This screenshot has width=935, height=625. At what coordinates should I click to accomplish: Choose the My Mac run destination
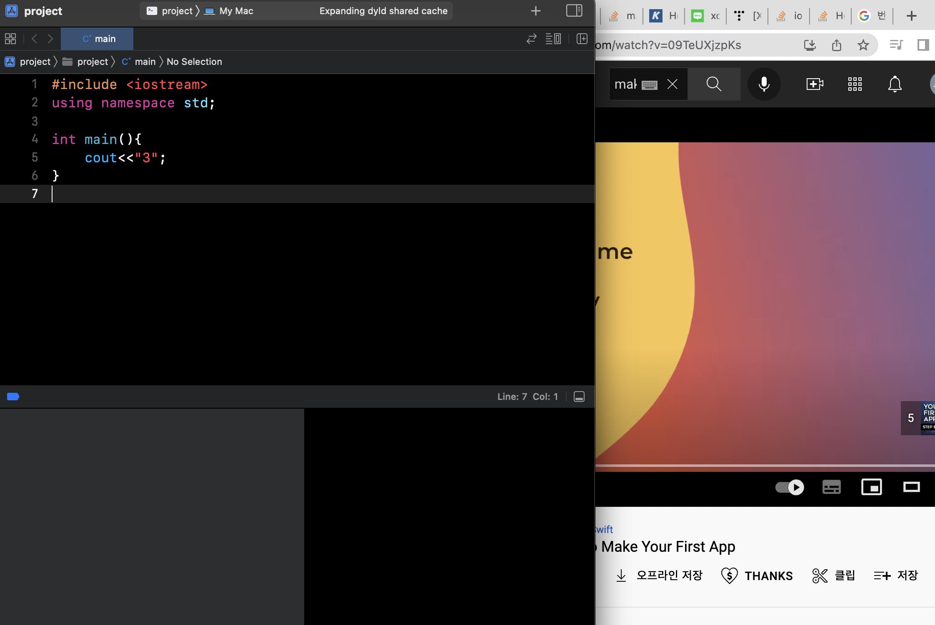tap(229, 11)
